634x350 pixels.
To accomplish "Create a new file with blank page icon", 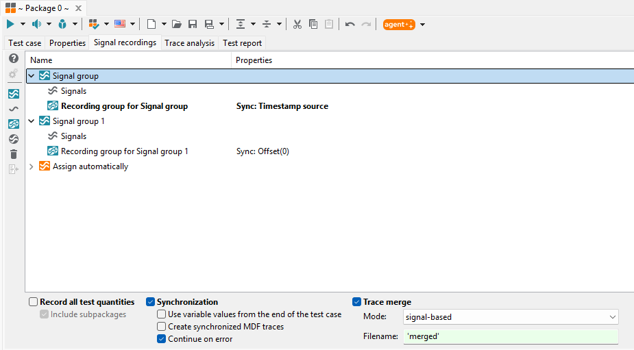I will click(x=151, y=24).
